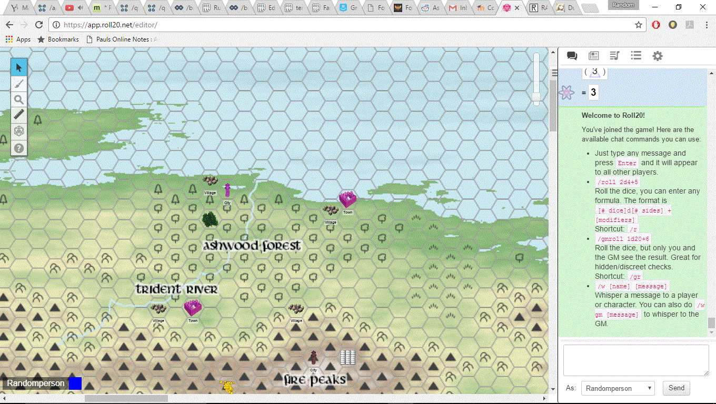Click the sidebar collapse handle
The width and height of the screenshot is (716, 404).
[554, 72]
